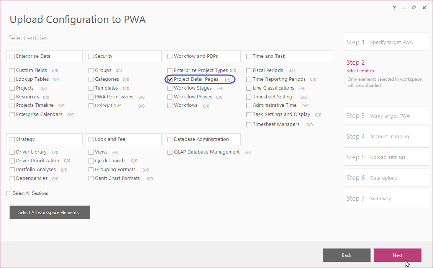The height and width of the screenshot is (268, 433).
Task: Tick the Task Settings and Display checkbox
Action: 249,114
